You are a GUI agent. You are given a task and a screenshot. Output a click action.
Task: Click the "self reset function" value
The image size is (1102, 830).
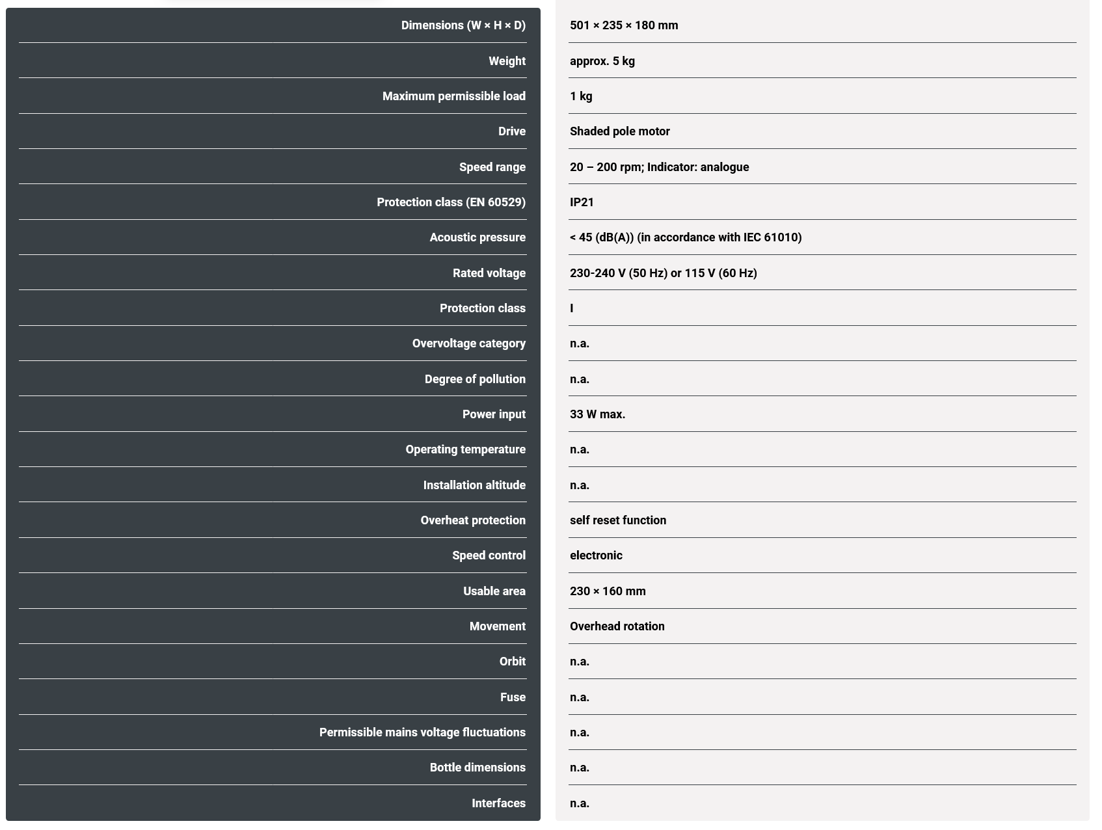617,520
